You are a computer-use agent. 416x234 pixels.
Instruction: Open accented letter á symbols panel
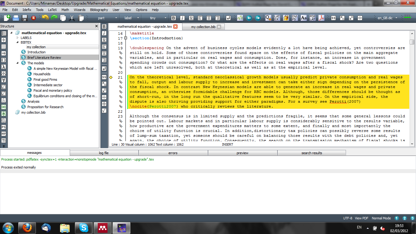pyautogui.click(x=4, y=100)
